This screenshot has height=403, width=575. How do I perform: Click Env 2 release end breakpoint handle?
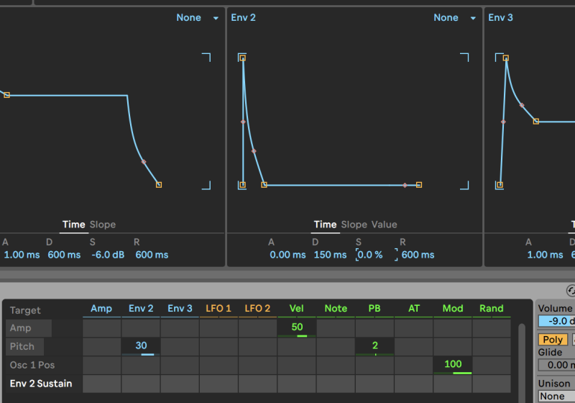pyautogui.click(x=419, y=185)
